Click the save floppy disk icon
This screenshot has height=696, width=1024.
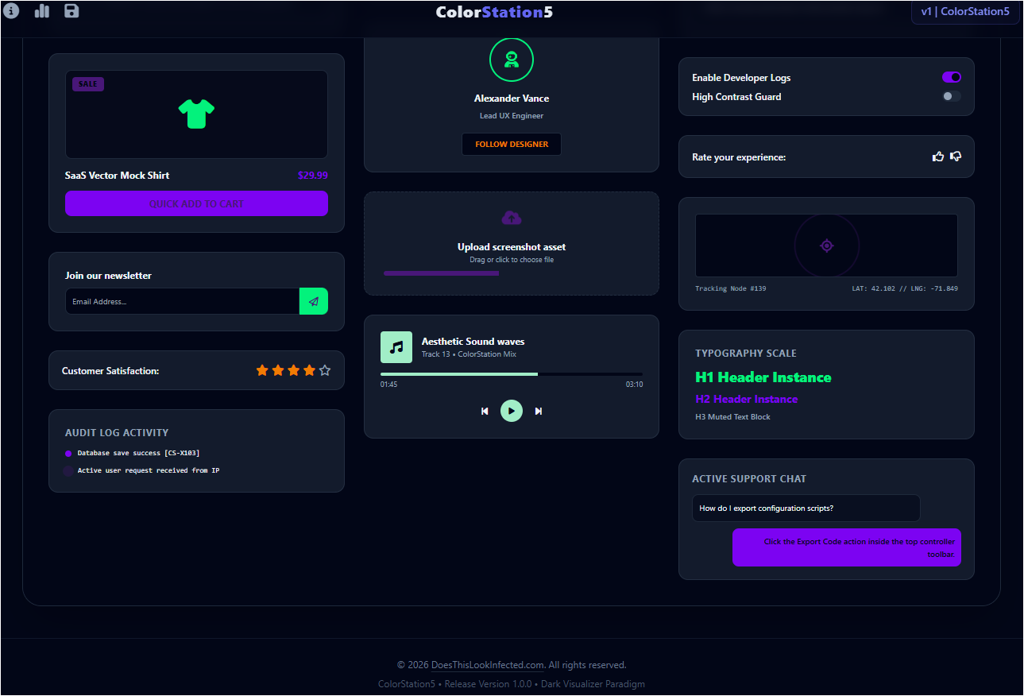click(x=71, y=11)
